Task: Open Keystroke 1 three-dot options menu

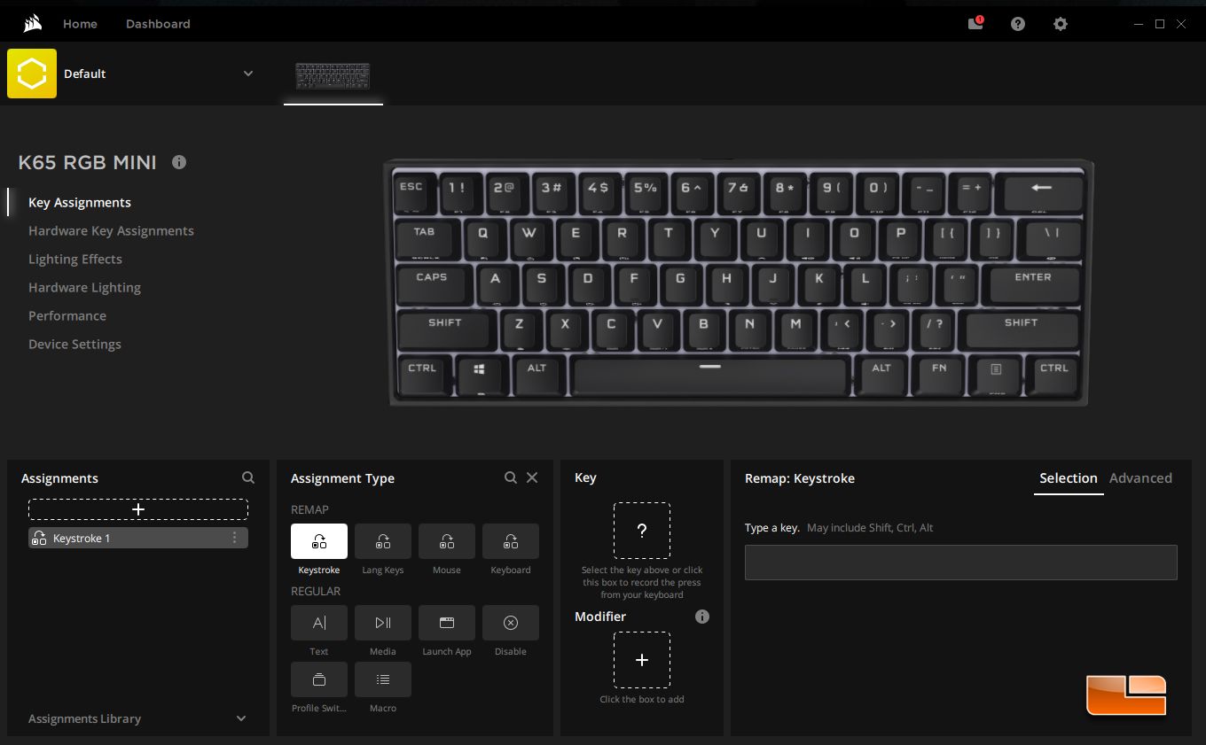Action: point(235,538)
